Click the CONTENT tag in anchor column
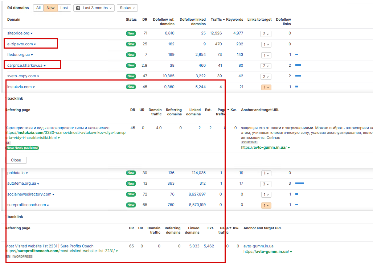The width and height of the screenshot is (373, 263). [249, 143]
